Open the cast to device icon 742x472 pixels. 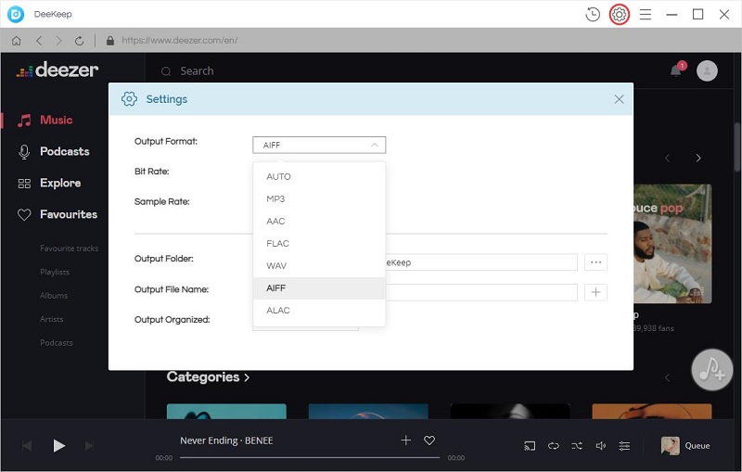530,445
